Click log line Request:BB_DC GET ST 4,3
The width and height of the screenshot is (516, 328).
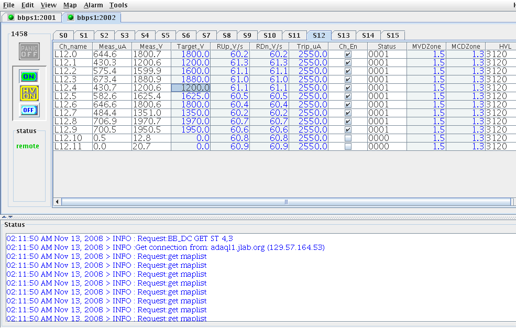point(119,238)
